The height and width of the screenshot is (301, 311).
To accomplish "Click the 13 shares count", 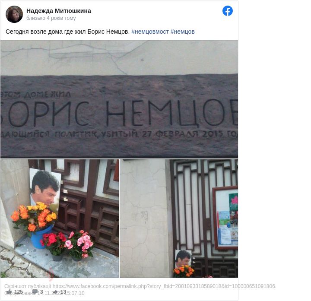I will pyautogui.click(x=63, y=291).
